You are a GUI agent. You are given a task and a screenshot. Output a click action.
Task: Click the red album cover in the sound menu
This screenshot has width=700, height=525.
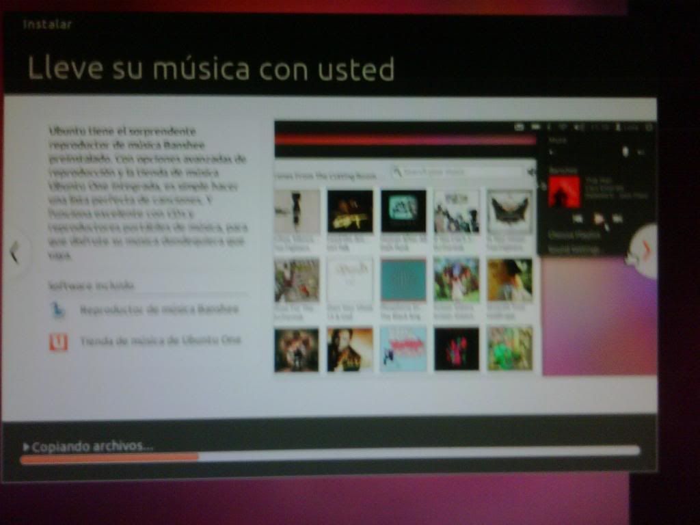click(564, 192)
